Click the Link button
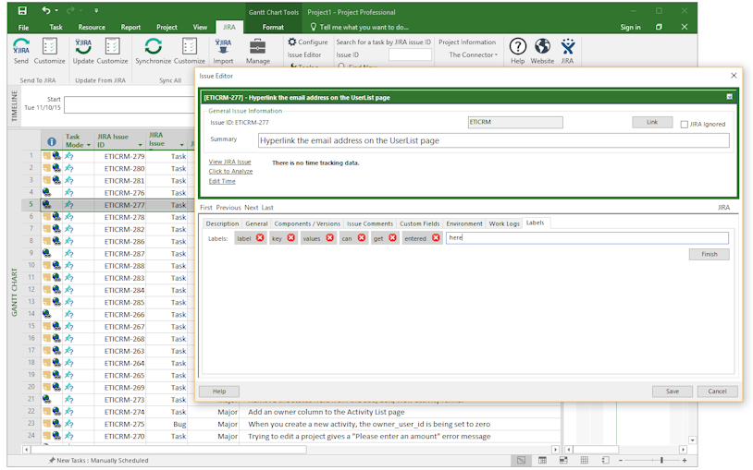The width and height of the screenshot is (753, 470). (x=652, y=122)
